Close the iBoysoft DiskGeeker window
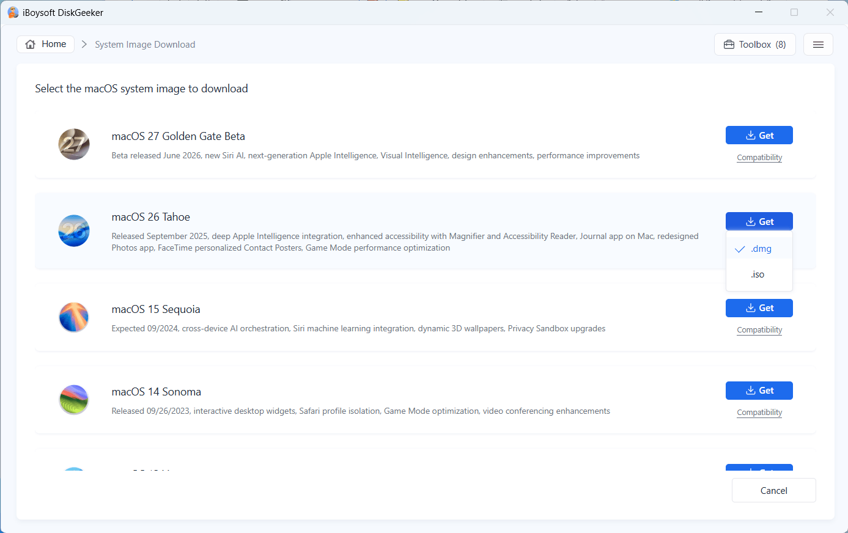The width and height of the screenshot is (848, 533). 830,12
